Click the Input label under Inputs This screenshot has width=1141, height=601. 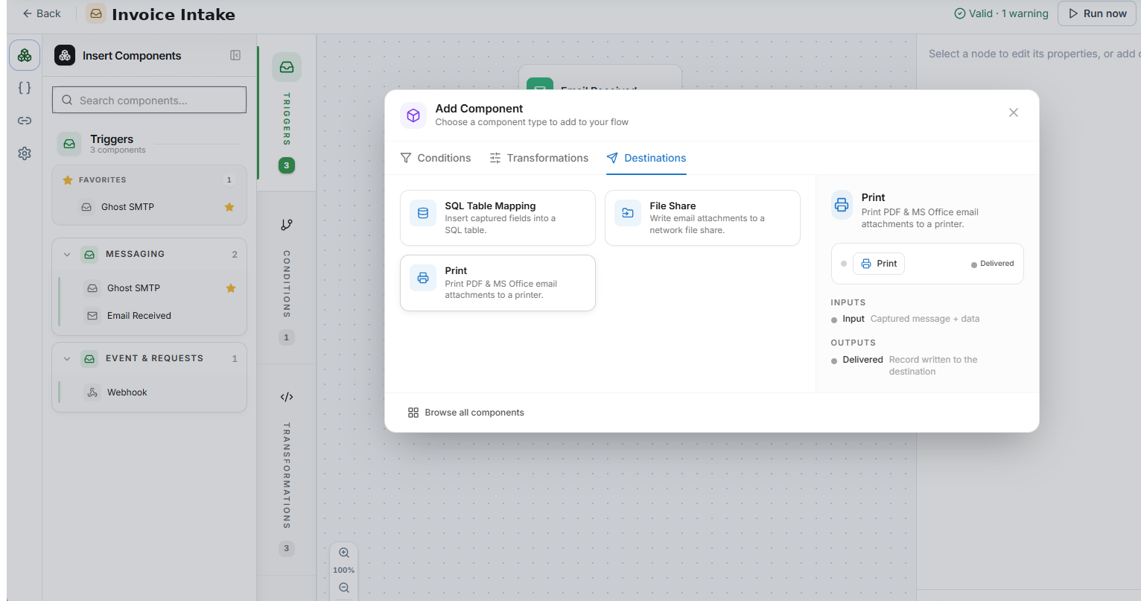coord(854,319)
